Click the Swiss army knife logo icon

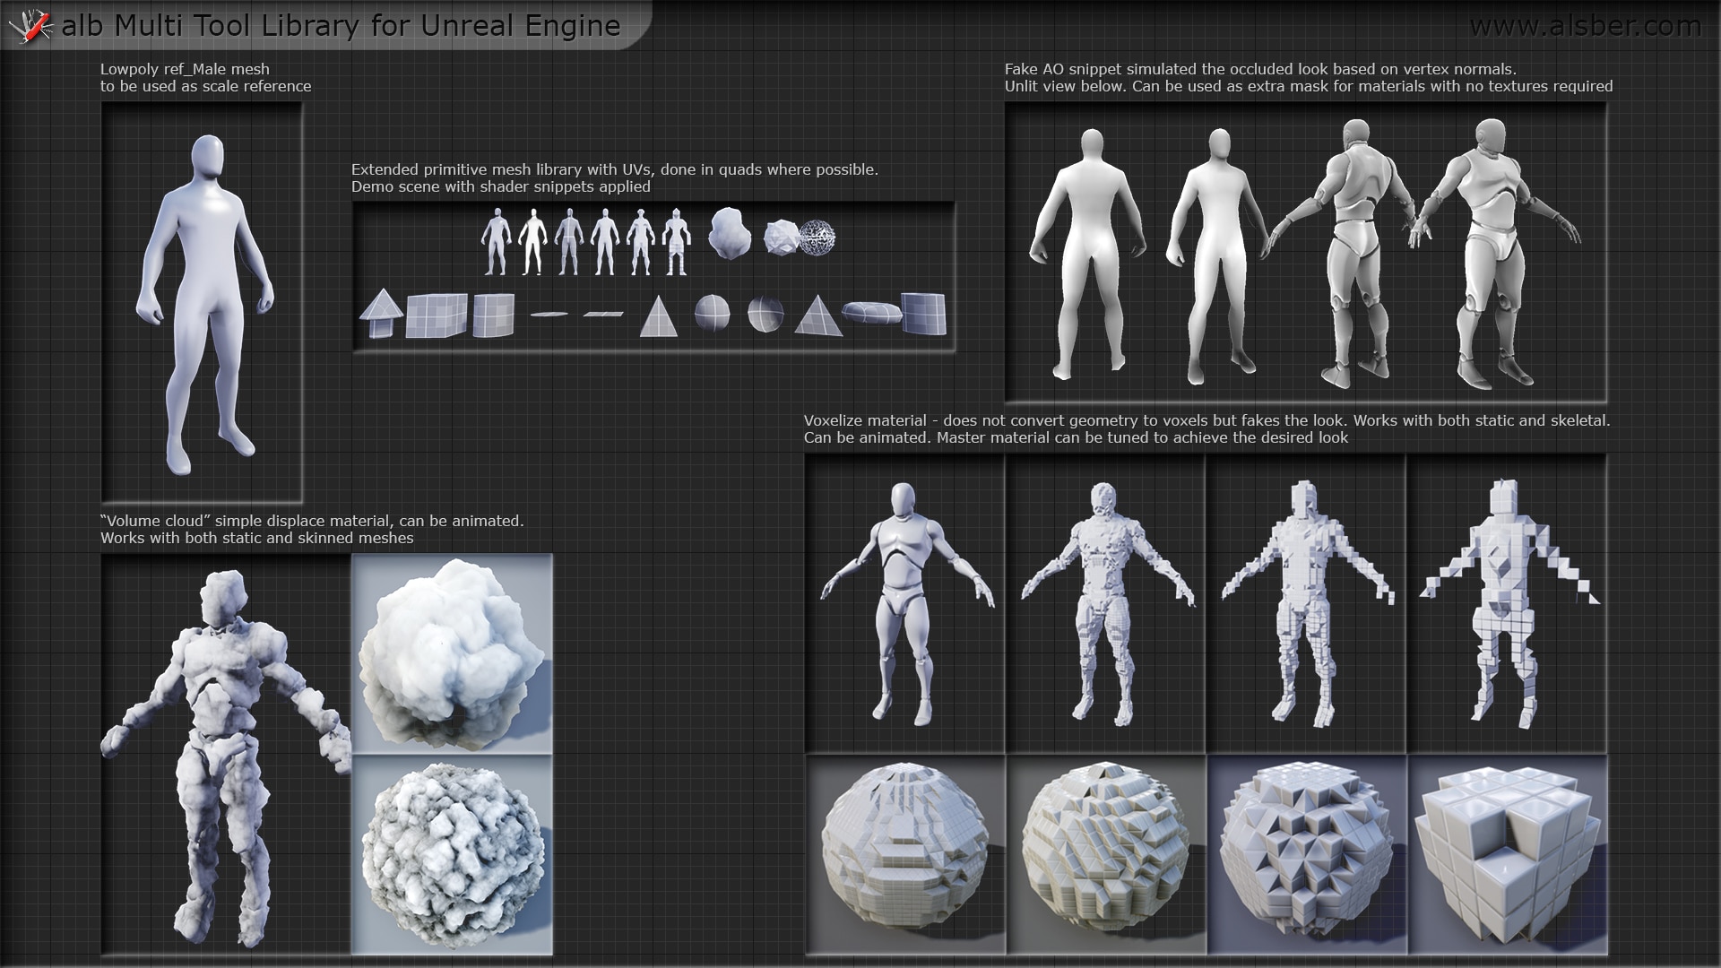[x=30, y=27]
